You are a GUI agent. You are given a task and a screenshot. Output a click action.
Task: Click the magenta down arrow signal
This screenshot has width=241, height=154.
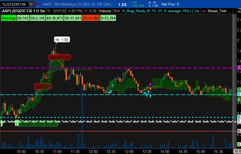[x=150, y=84]
